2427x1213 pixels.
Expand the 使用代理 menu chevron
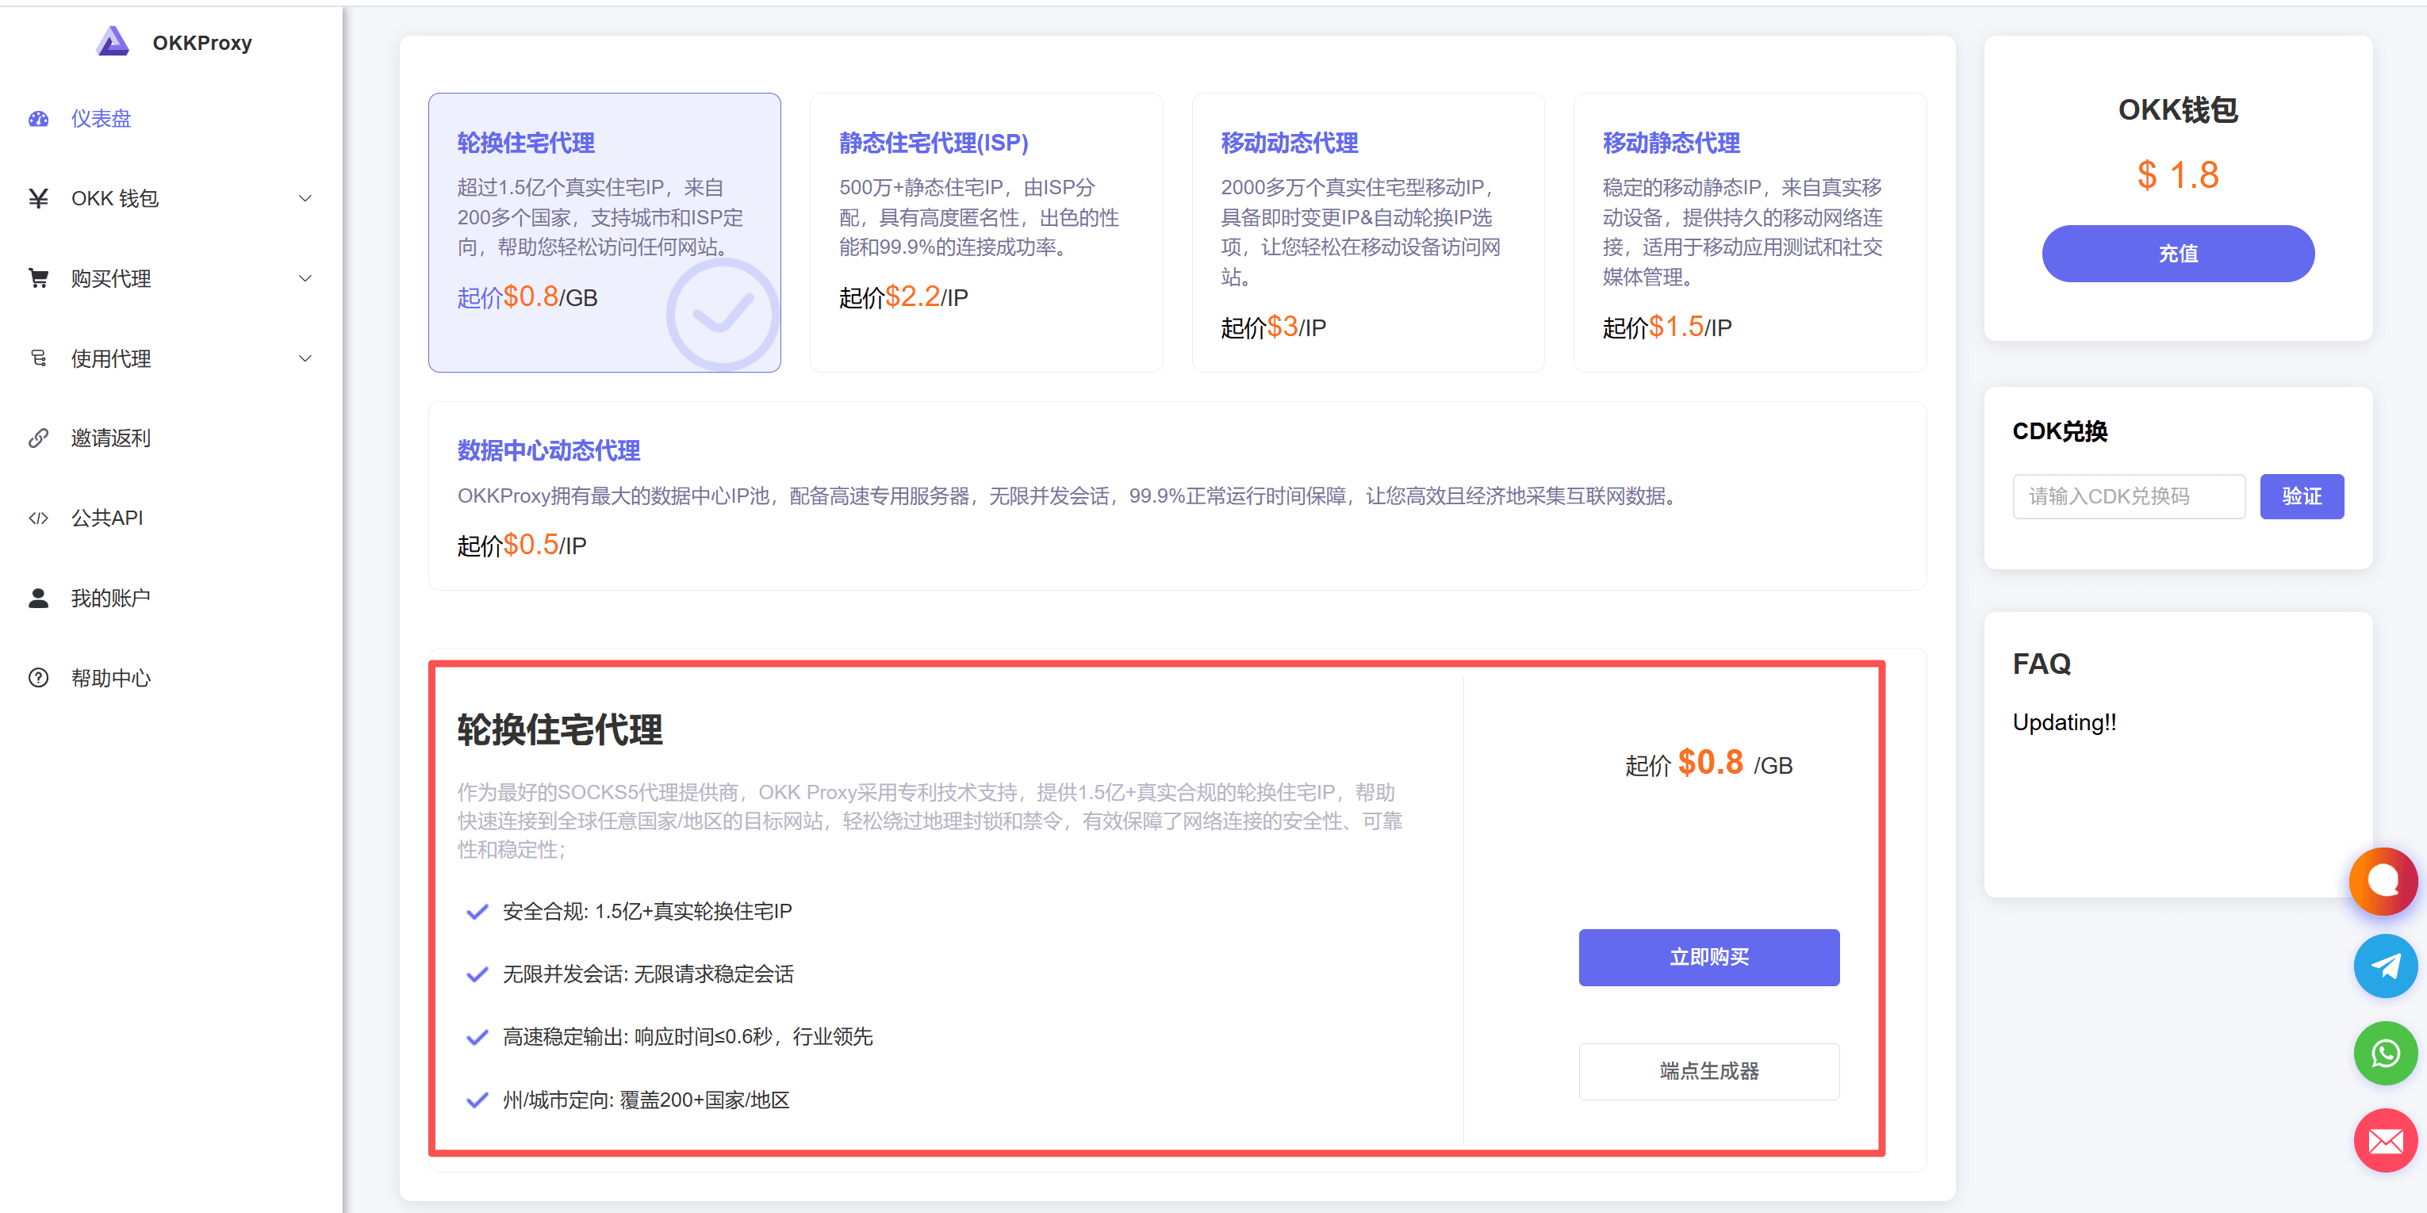(x=305, y=359)
